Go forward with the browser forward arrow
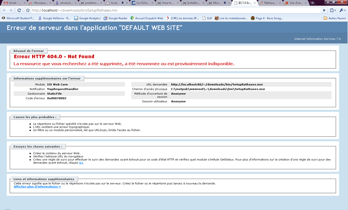Image resolution: width=348 pixels, height=210 pixels. coord(11,10)
